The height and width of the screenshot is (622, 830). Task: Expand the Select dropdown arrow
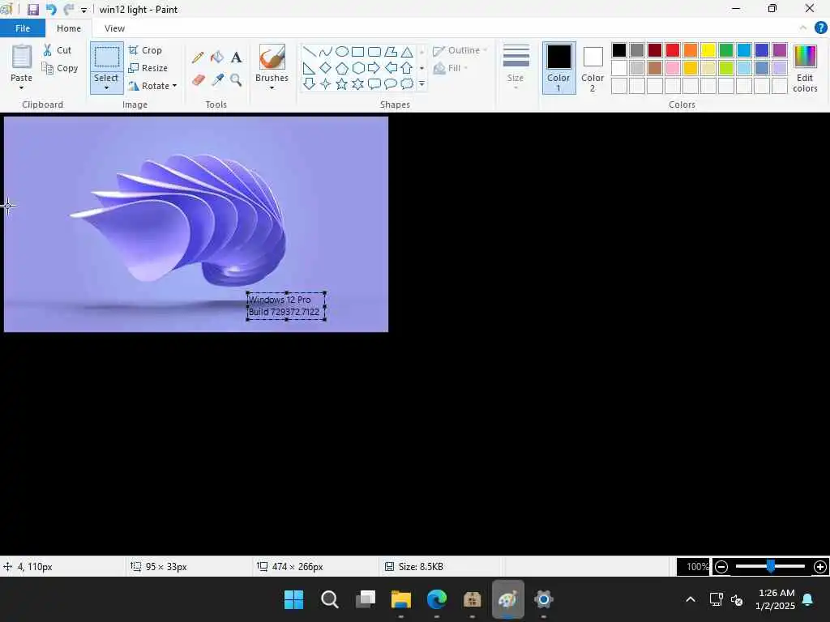(106, 87)
